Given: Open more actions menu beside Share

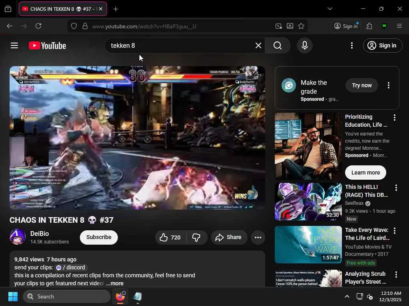Looking at the screenshot, I should [x=258, y=237].
